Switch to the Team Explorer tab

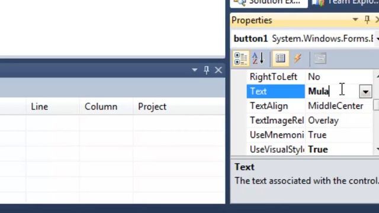[x=346, y=2]
